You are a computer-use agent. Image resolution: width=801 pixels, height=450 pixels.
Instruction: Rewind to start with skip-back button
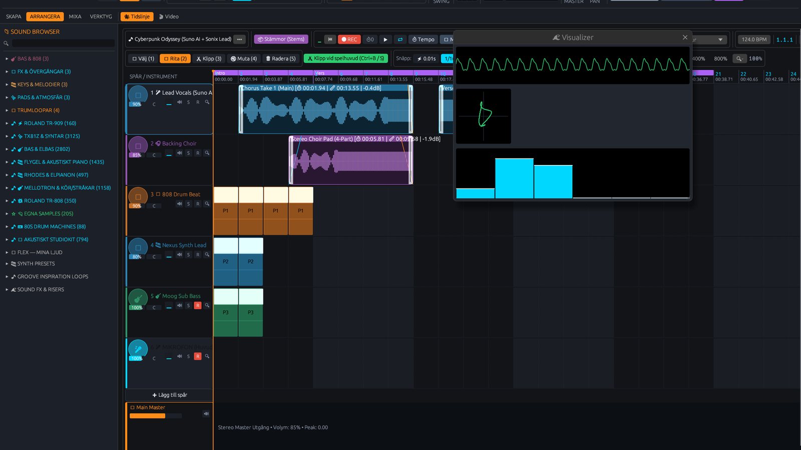[330, 39]
